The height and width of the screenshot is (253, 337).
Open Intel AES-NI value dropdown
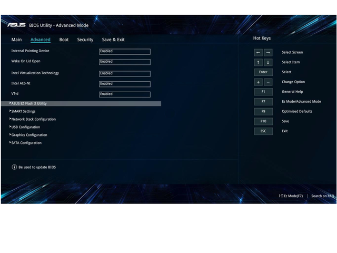125,84
